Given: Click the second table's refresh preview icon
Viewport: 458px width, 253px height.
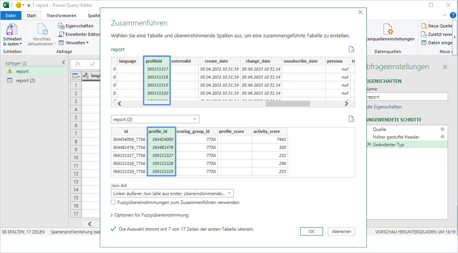Looking at the screenshot, I should [x=351, y=119].
